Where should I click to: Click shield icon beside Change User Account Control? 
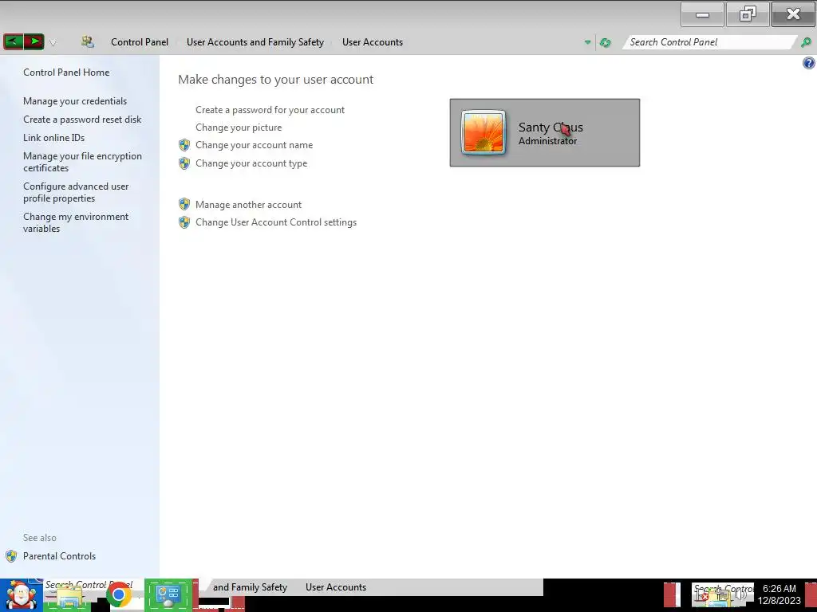point(184,222)
